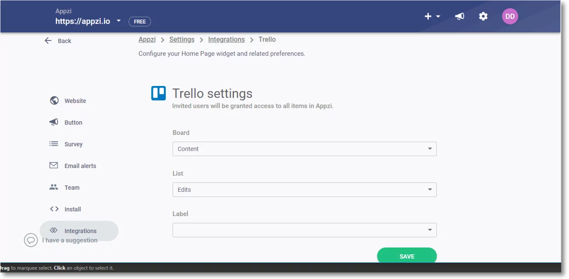Select Email alerts in the sidebar

(x=81, y=166)
